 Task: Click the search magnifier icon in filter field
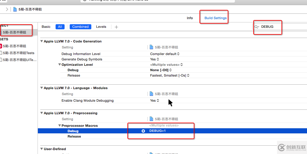(257, 27)
